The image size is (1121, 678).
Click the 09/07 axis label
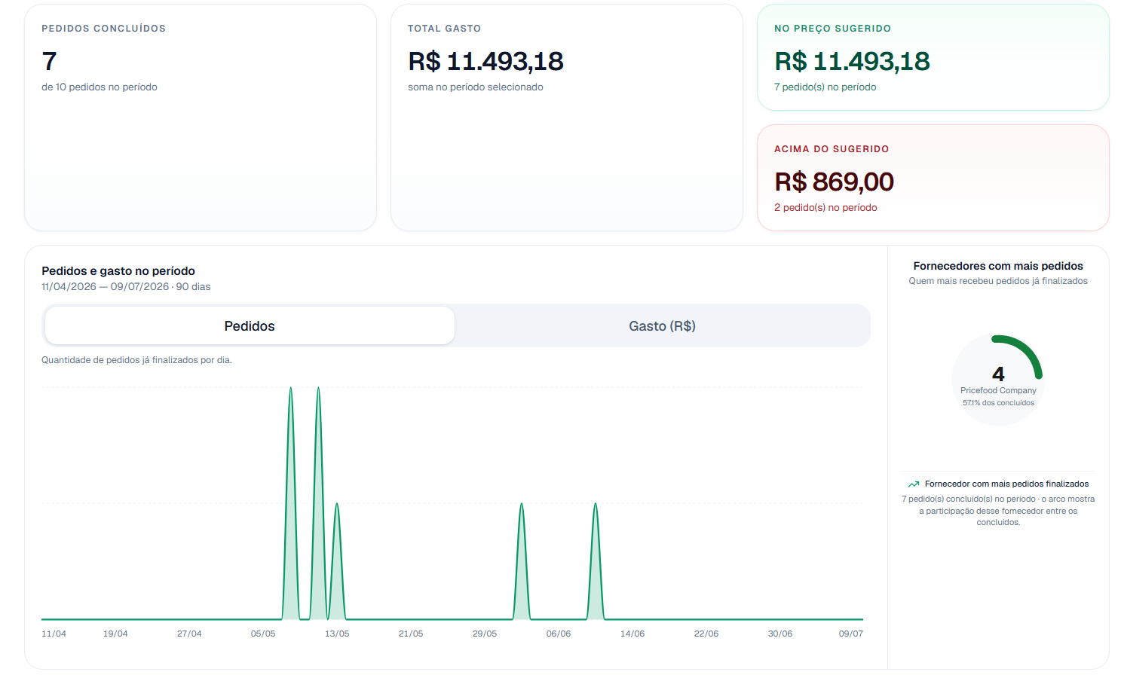(x=851, y=634)
